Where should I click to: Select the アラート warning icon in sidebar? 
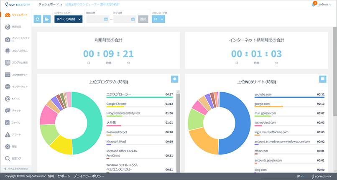8,135
